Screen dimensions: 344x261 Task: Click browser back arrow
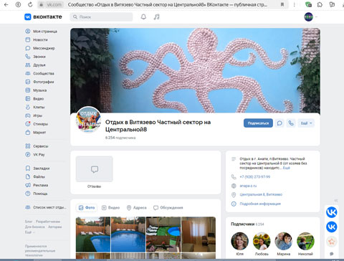(x=6, y=4)
